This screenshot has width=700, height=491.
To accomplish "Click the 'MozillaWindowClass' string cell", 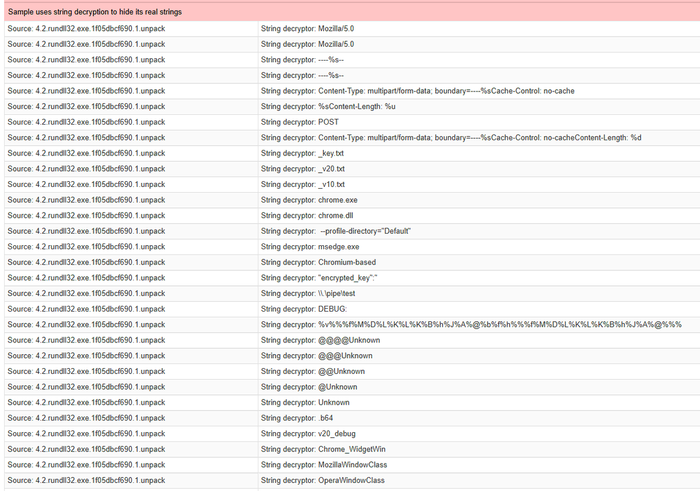I will coord(479,465).
